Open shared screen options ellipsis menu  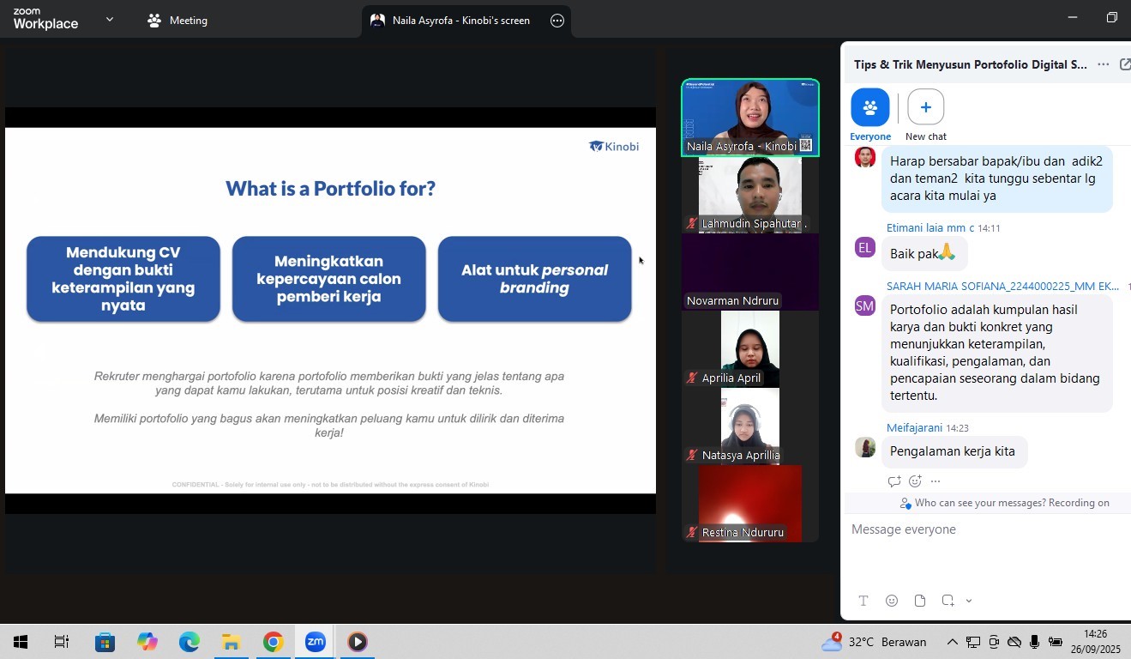pyautogui.click(x=557, y=21)
